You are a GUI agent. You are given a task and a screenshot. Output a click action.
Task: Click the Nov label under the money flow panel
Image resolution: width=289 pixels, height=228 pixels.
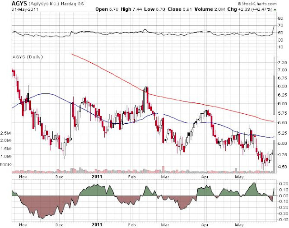(23, 225)
